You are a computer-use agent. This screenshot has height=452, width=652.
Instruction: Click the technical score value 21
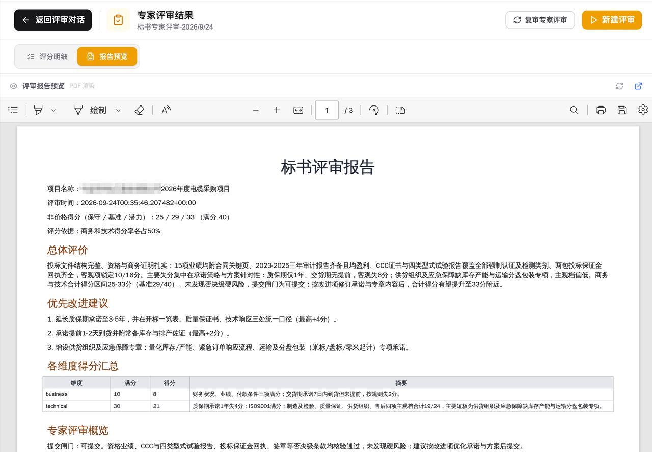[x=156, y=406]
